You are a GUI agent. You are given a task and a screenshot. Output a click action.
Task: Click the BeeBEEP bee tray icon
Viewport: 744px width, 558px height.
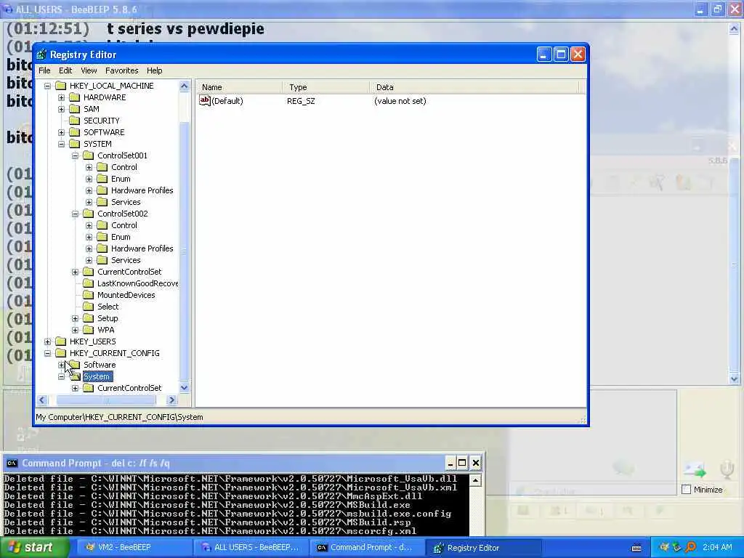[x=665, y=547]
